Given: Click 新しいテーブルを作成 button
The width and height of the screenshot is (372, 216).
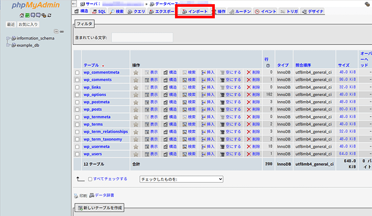Looking at the screenshot, I should 100,208.
